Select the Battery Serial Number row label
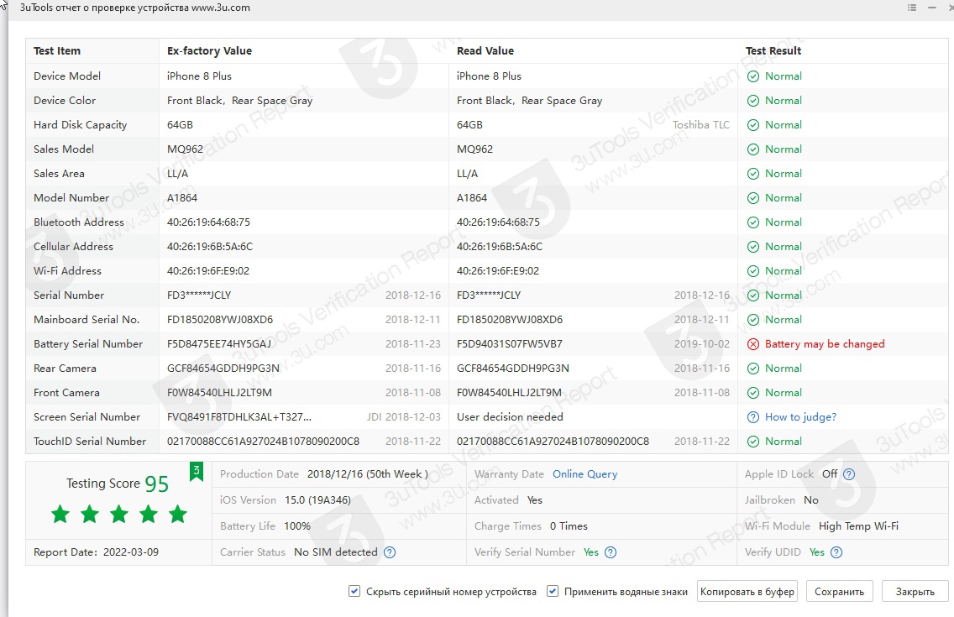 point(88,344)
